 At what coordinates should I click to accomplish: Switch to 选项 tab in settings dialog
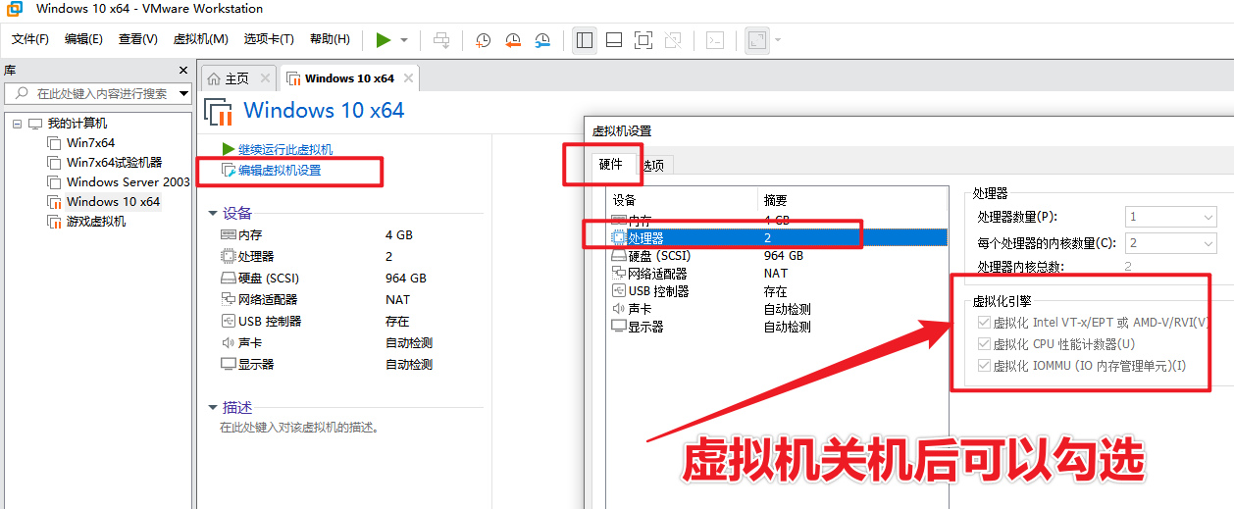click(652, 166)
